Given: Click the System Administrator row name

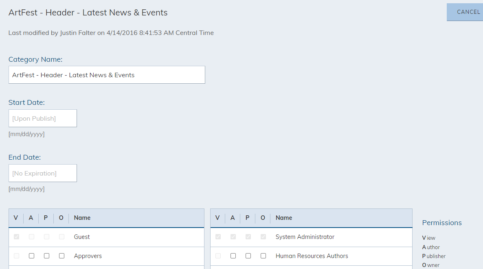Looking at the screenshot, I should click(x=305, y=237).
